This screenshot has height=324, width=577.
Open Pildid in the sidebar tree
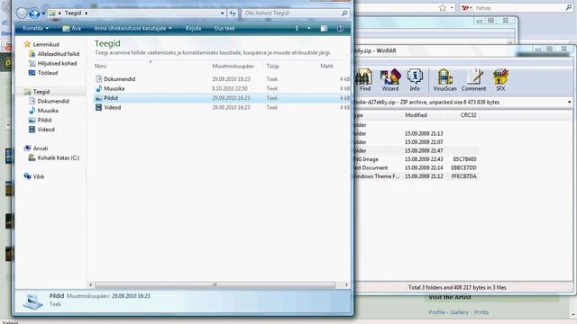40,120
